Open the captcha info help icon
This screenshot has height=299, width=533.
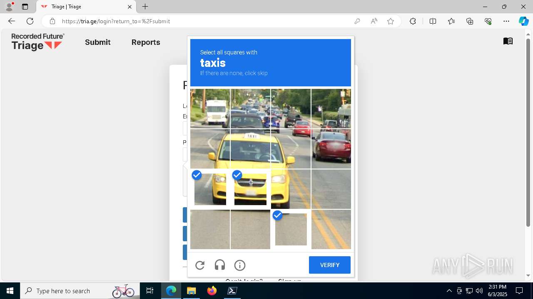click(x=240, y=265)
